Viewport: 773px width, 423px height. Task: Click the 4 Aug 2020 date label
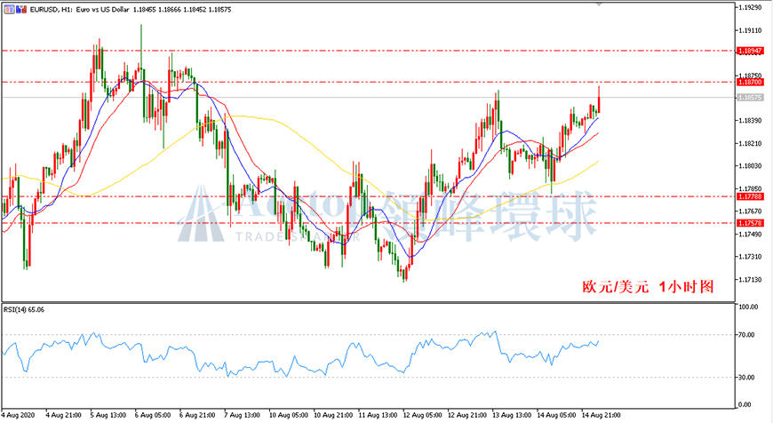tap(19, 415)
